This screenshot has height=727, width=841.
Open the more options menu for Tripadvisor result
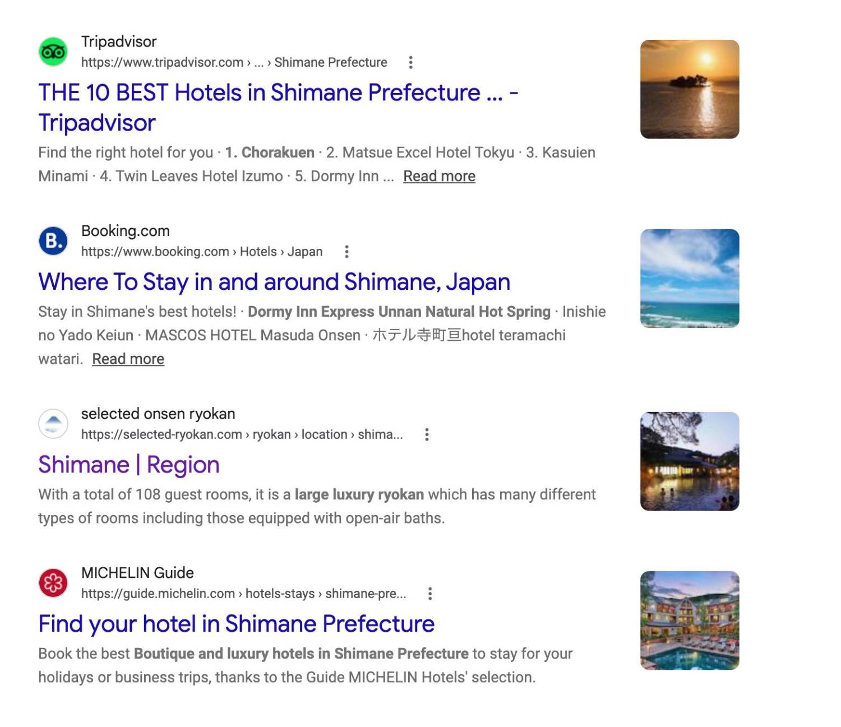coord(411,62)
